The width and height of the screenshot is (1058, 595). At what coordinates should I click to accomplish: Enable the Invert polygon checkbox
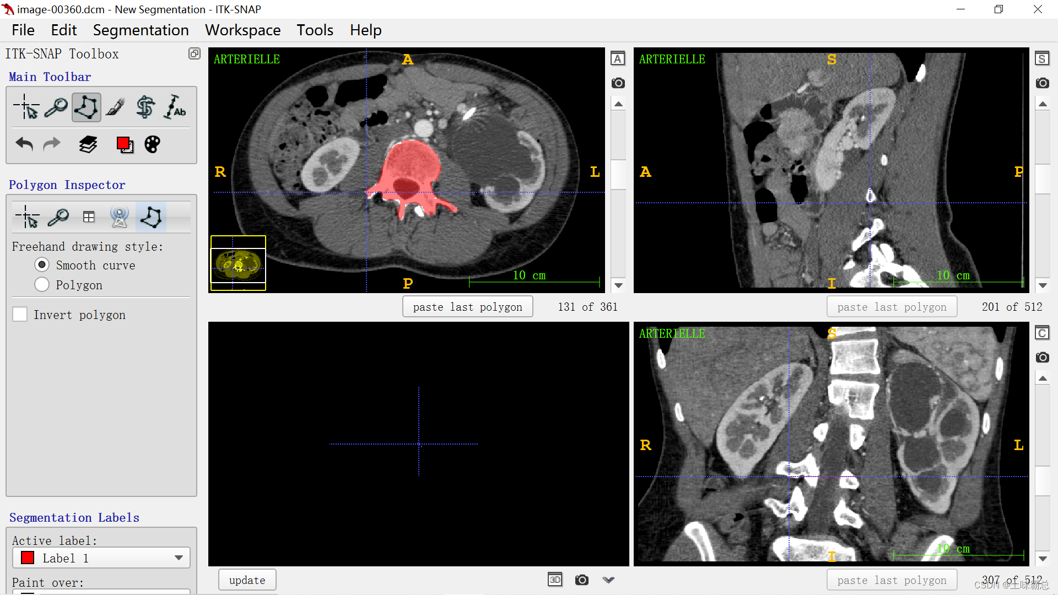(20, 315)
